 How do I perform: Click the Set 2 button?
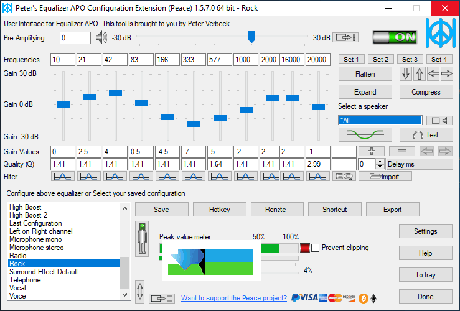click(x=380, y=59)
